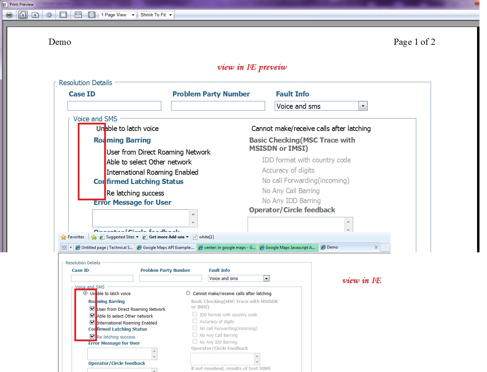Click the View Full Page icon
The width and height of the screenshot is (487, 372).
click(92, 15)
